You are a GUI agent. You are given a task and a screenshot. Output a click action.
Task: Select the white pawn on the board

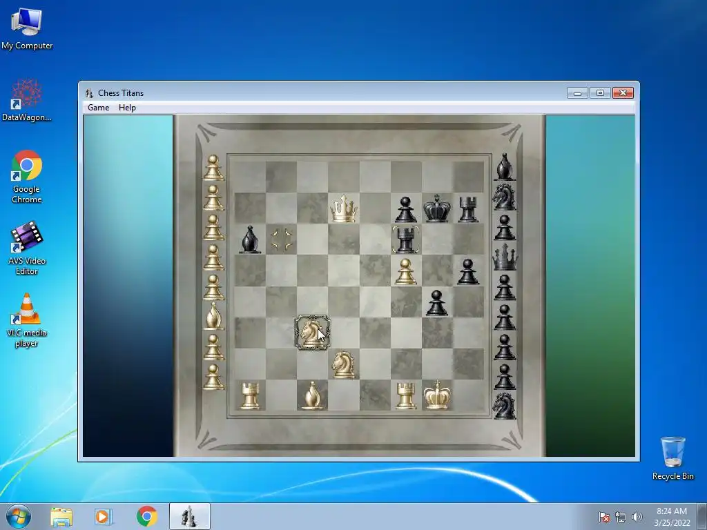[x=405, y=271]
